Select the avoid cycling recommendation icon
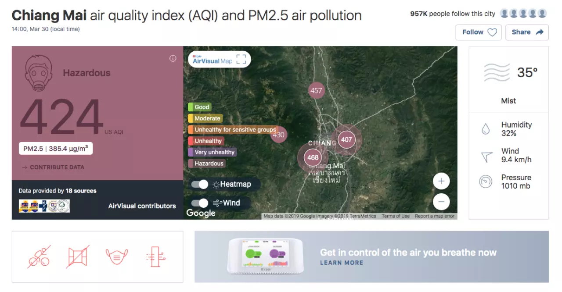 coord(39,256)
